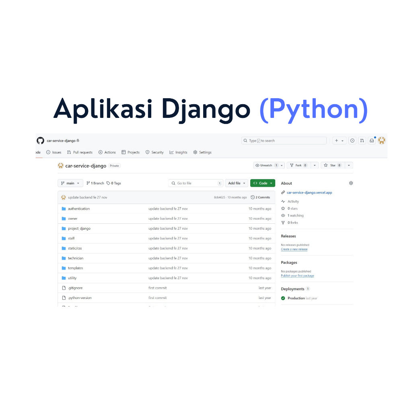Expand the Fork options arrow
The height and width of the screenshot is (412, 412).
(315, 165)
